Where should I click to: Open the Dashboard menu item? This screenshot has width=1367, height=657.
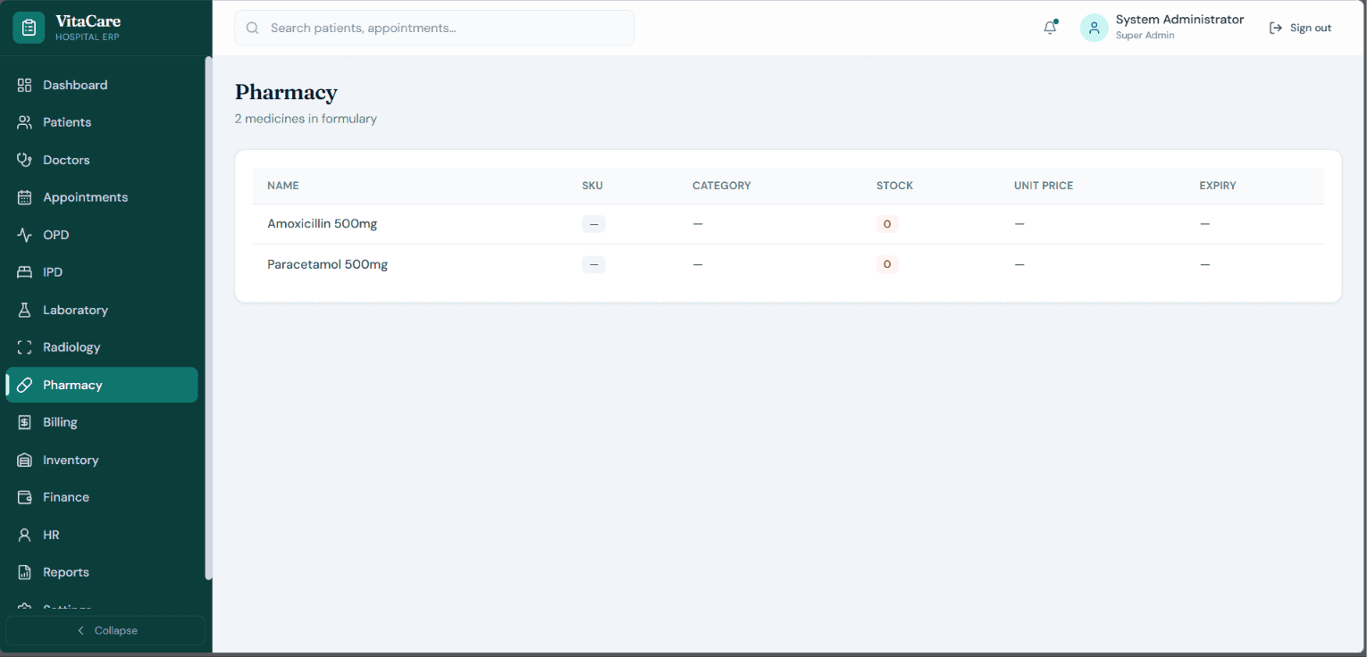pos(102,85)
